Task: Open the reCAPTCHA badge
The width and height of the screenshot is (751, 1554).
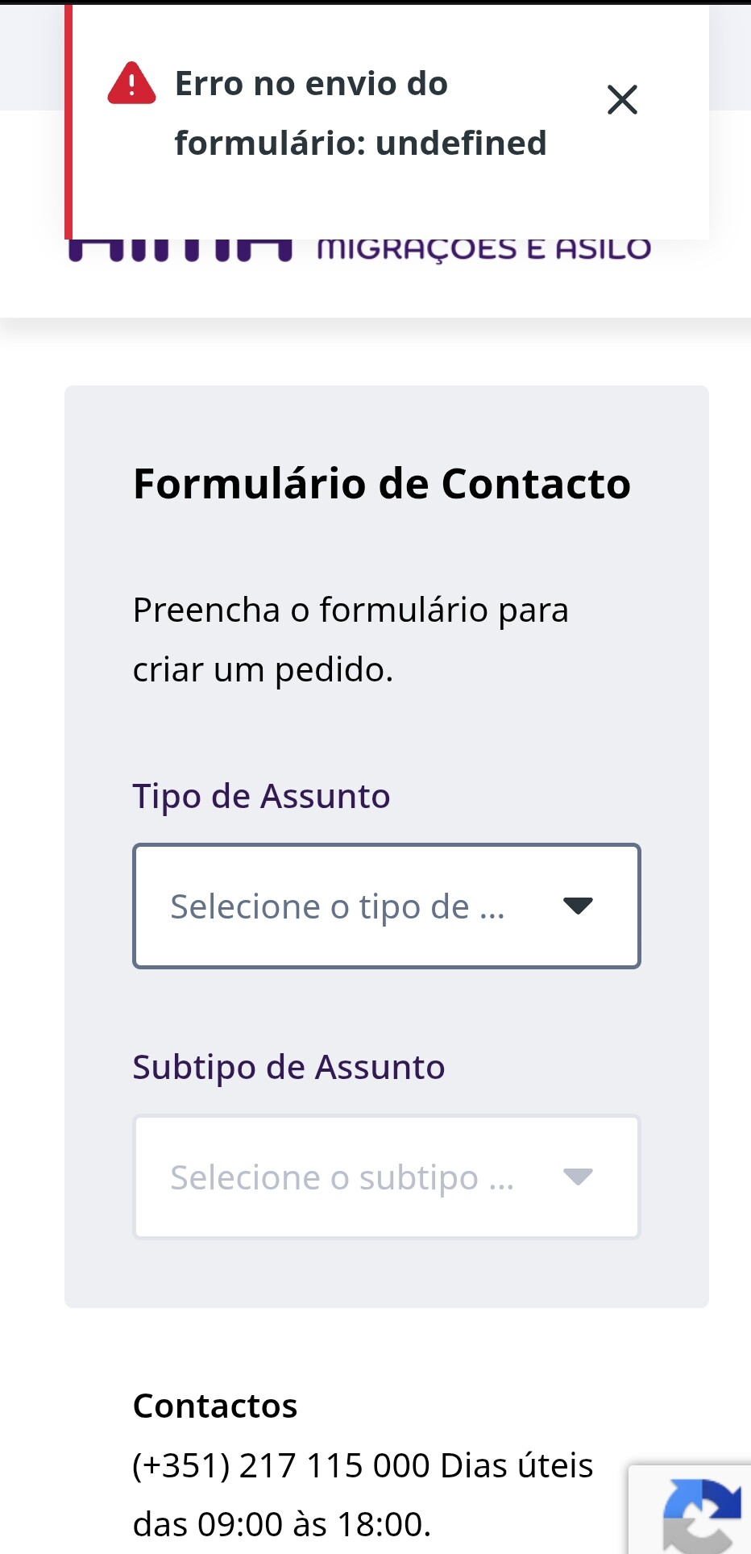Action: tap(697, 1513)
